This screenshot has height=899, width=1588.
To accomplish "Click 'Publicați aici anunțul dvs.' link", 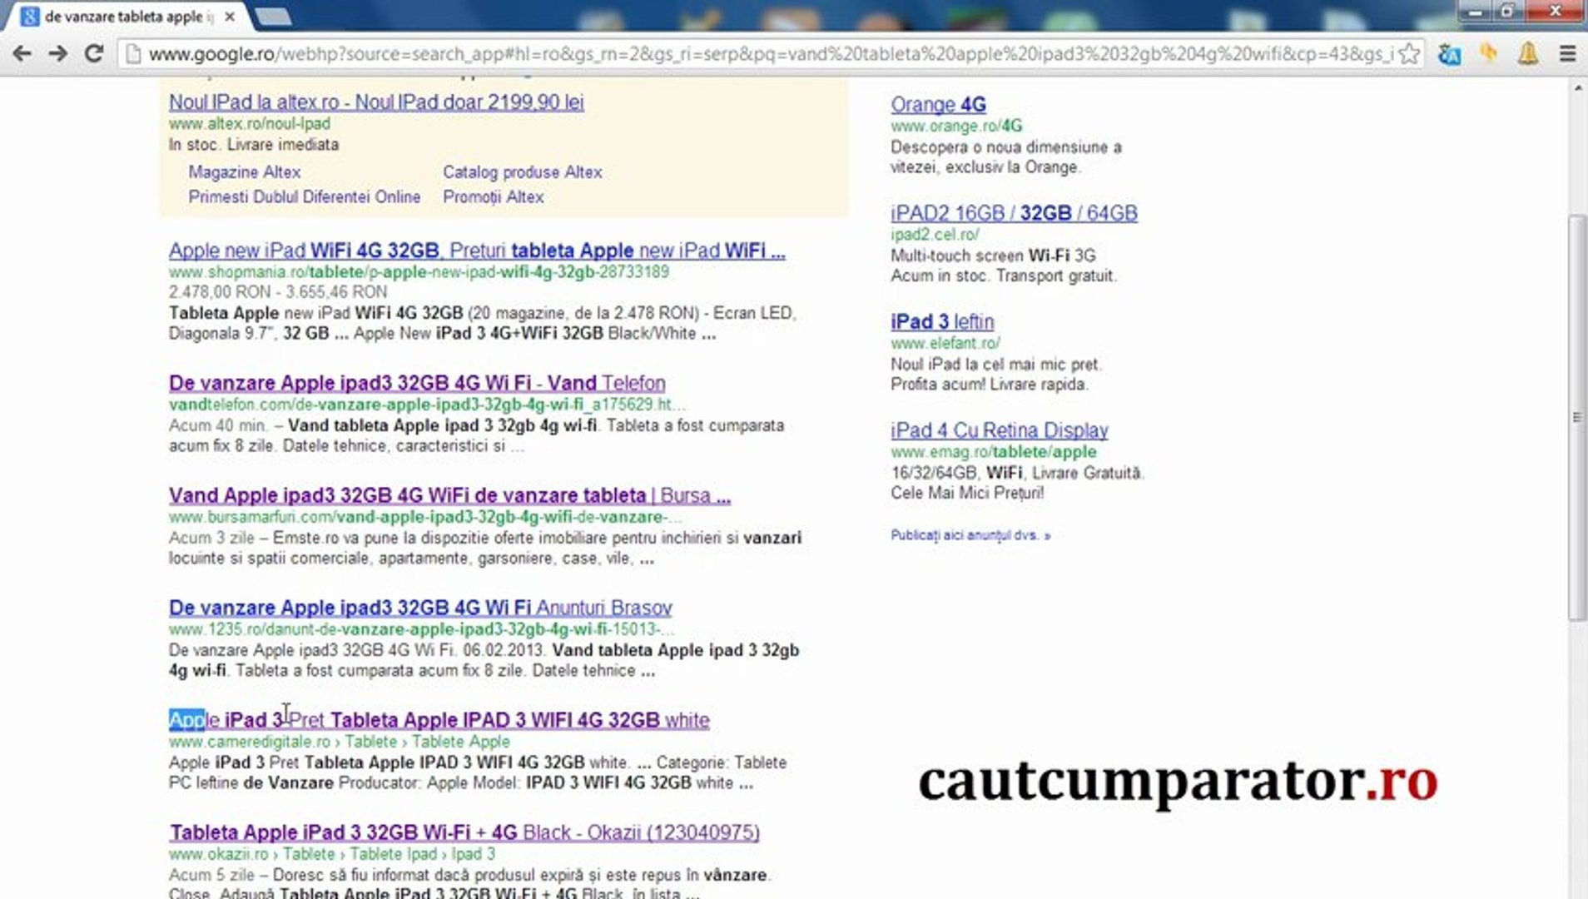I will pos(970,535).
